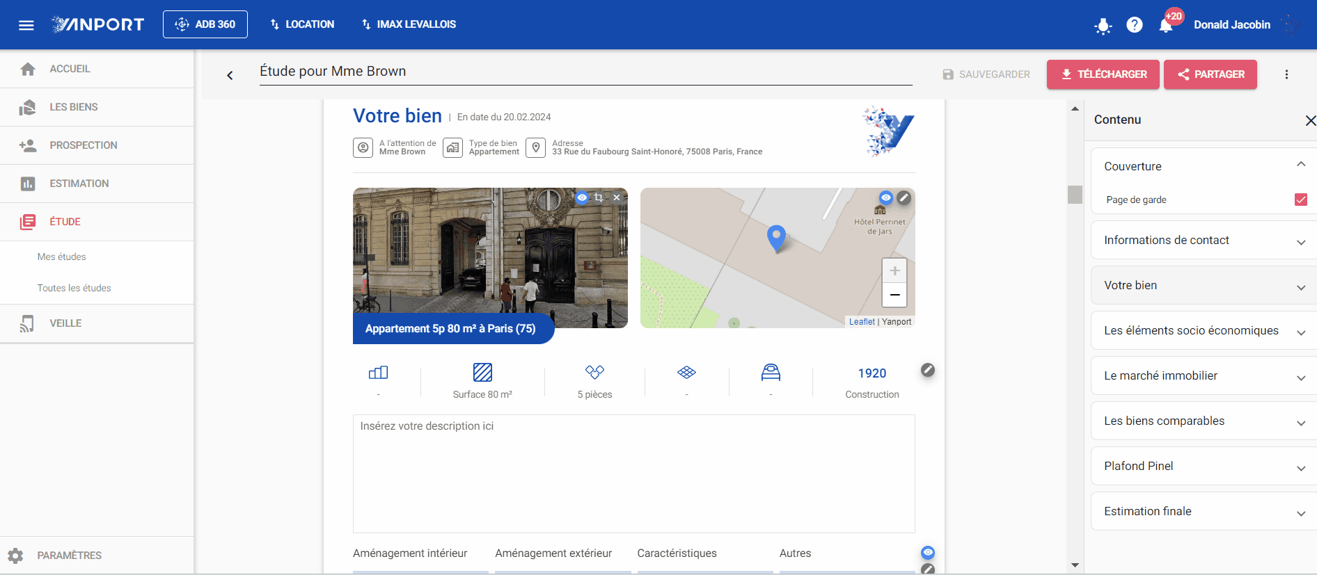This screenshot has width=1317, height=575.
Task: Expand Le marché immobilier section
Action: pyautogui.click(x=1300, y=378)
